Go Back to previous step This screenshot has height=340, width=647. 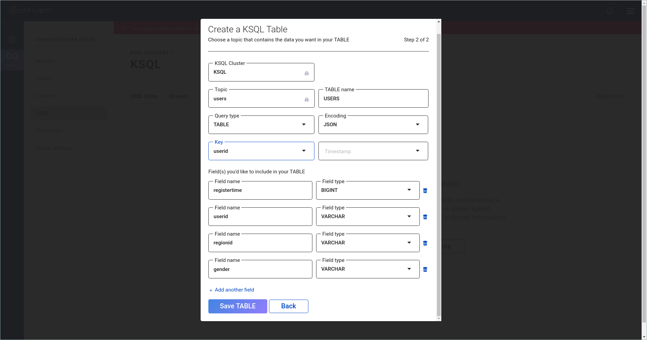tap(288, 306)
